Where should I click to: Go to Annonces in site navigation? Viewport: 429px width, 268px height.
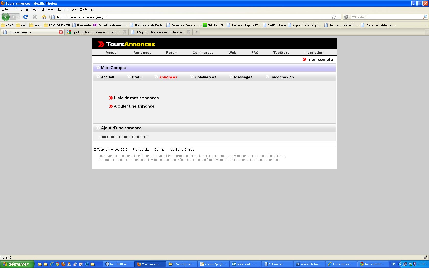pos(142,53)
